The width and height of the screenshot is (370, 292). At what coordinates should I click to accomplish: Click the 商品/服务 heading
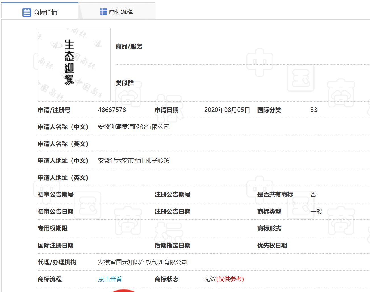coord(129,46)
